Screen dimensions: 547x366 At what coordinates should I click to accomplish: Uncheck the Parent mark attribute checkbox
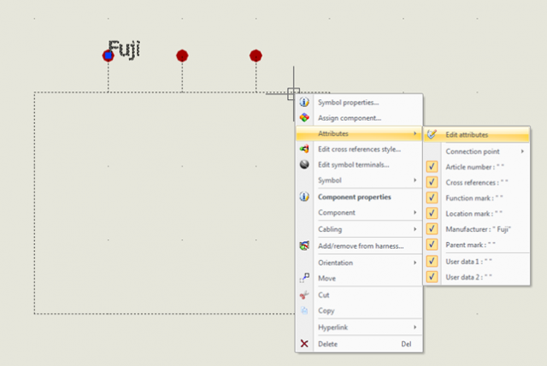pos(432,245)
